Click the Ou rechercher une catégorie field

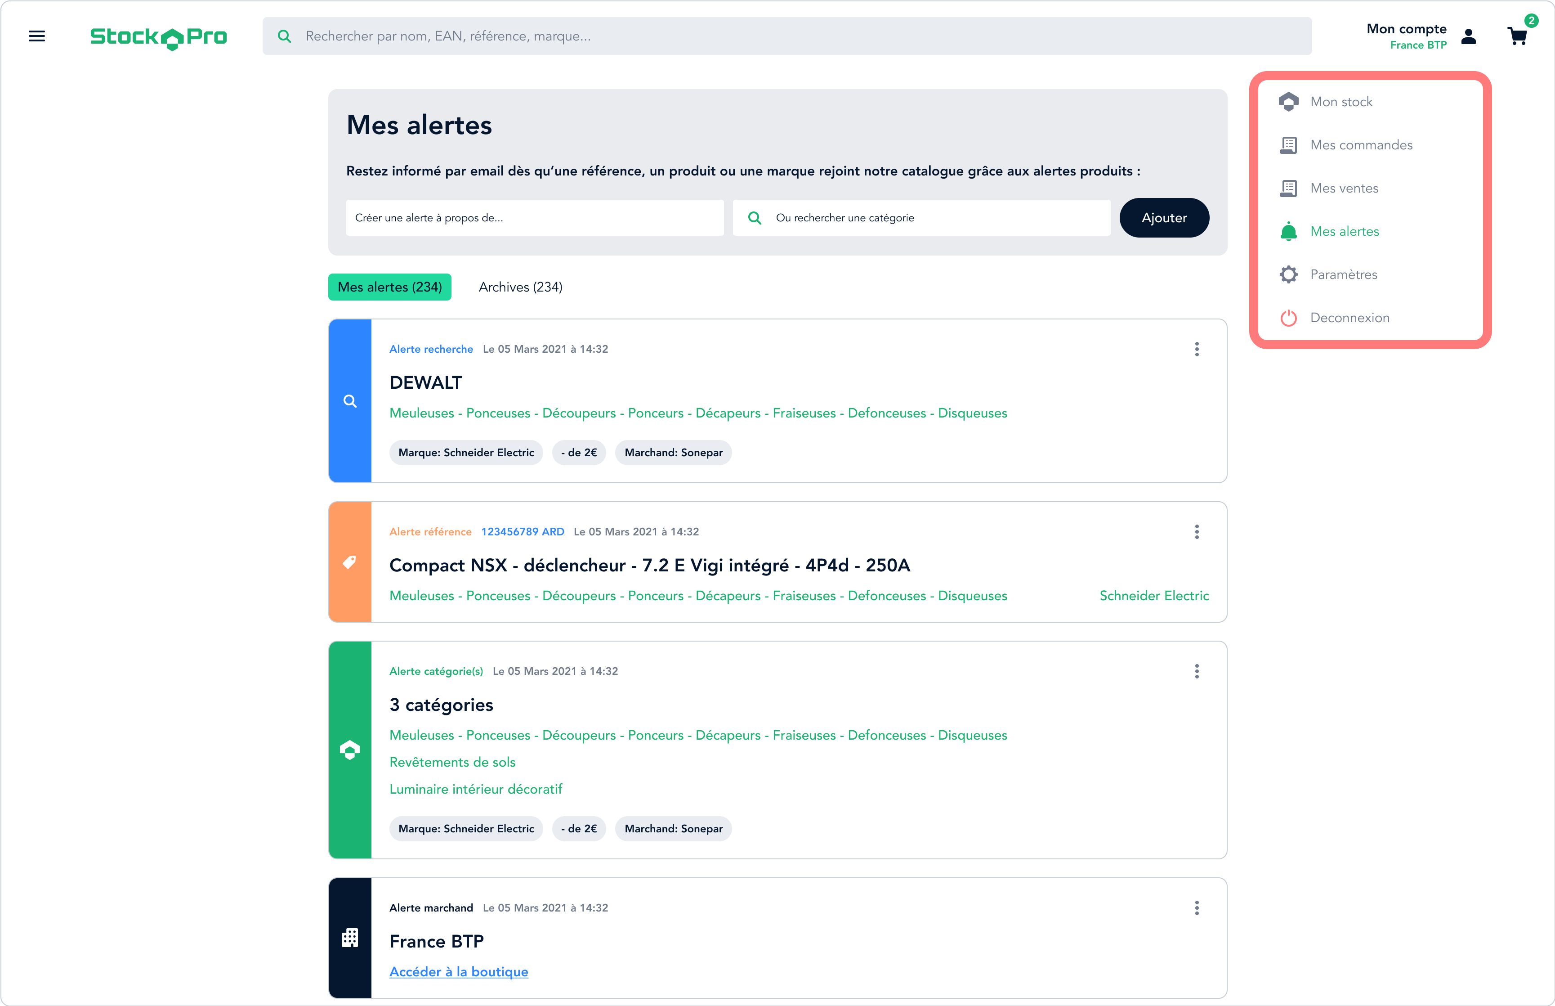tap(921, 217)
